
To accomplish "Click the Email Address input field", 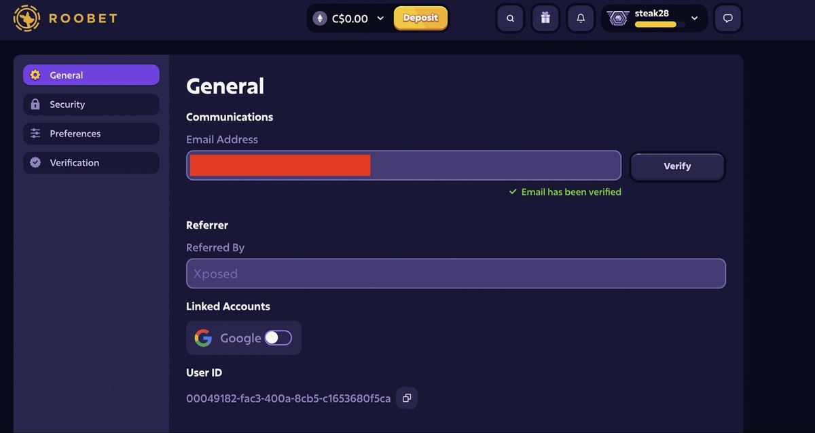I will pos(403,166).
